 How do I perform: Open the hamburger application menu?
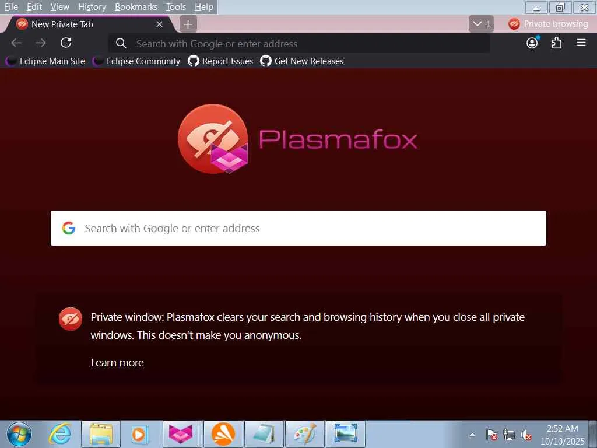coord(581,43)
